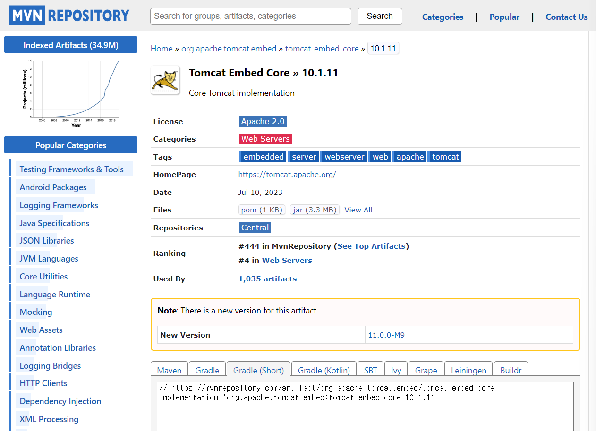Select the webserver tag

[344, 157]
